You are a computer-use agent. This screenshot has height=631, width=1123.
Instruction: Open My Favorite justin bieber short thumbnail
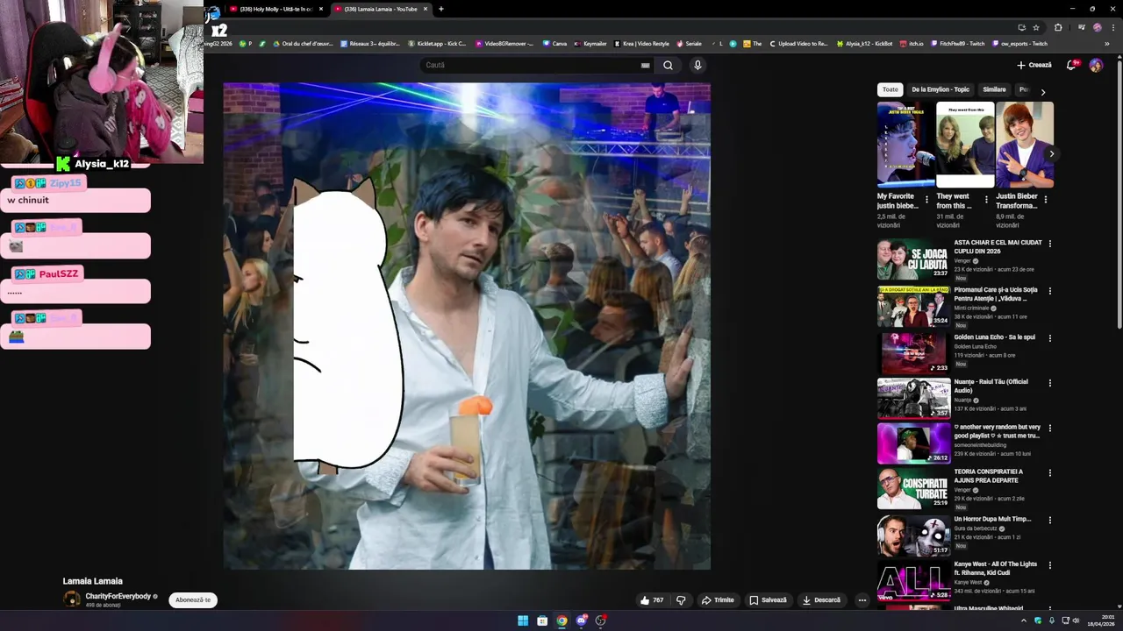coord(905,145)
